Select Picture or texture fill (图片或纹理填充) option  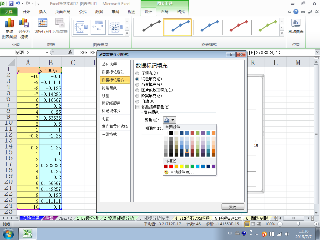pos(137,90)
